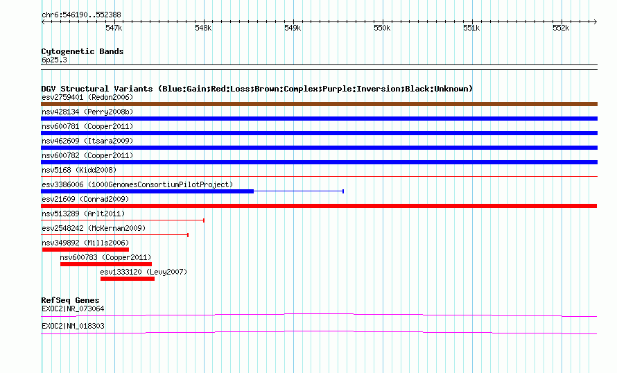Click the 549k ruler mark

(x=293, y=28)
